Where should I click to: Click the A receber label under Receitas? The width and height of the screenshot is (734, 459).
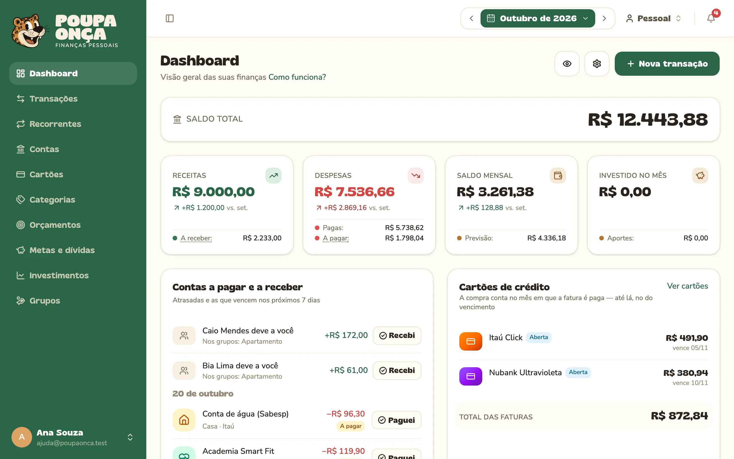click(x=196, y=238)
